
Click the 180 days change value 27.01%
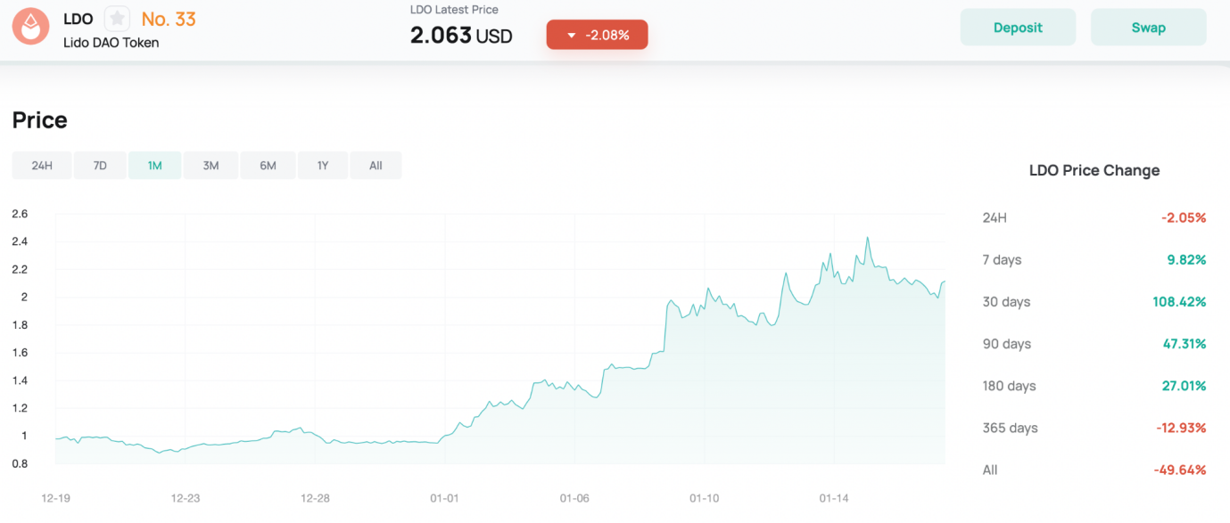click(x=1183, y=386)
